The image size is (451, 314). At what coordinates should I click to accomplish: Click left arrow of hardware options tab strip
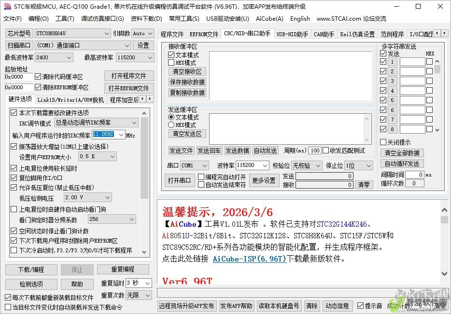coord(142,99)
